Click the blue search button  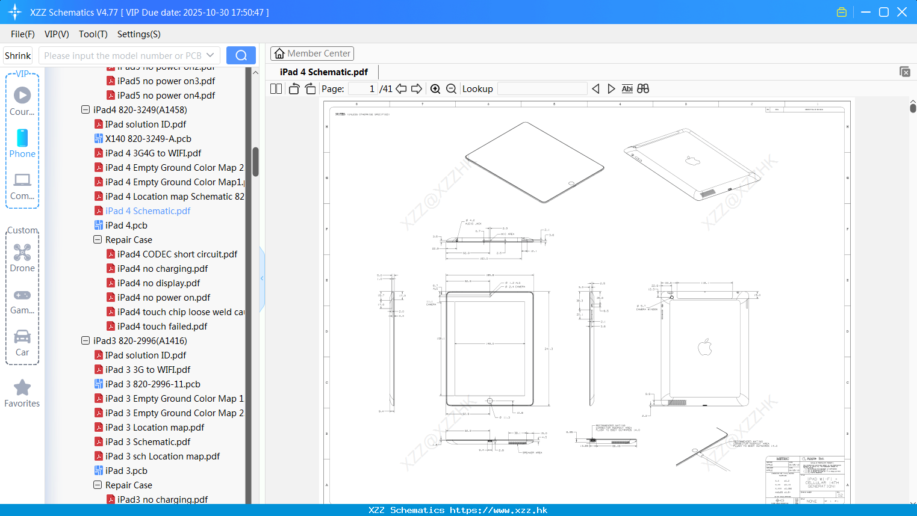[x=241, y=55]
